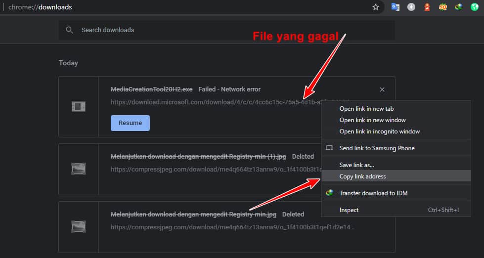The width and height of the screenshot is (484, 258).
Task: Resume the failed MediaCreationTool download
Action: 130,123
